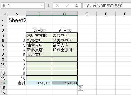Screen dimensions: 131x95
Task: Select the 那覇出張所 cell
Action: (65, 50)
